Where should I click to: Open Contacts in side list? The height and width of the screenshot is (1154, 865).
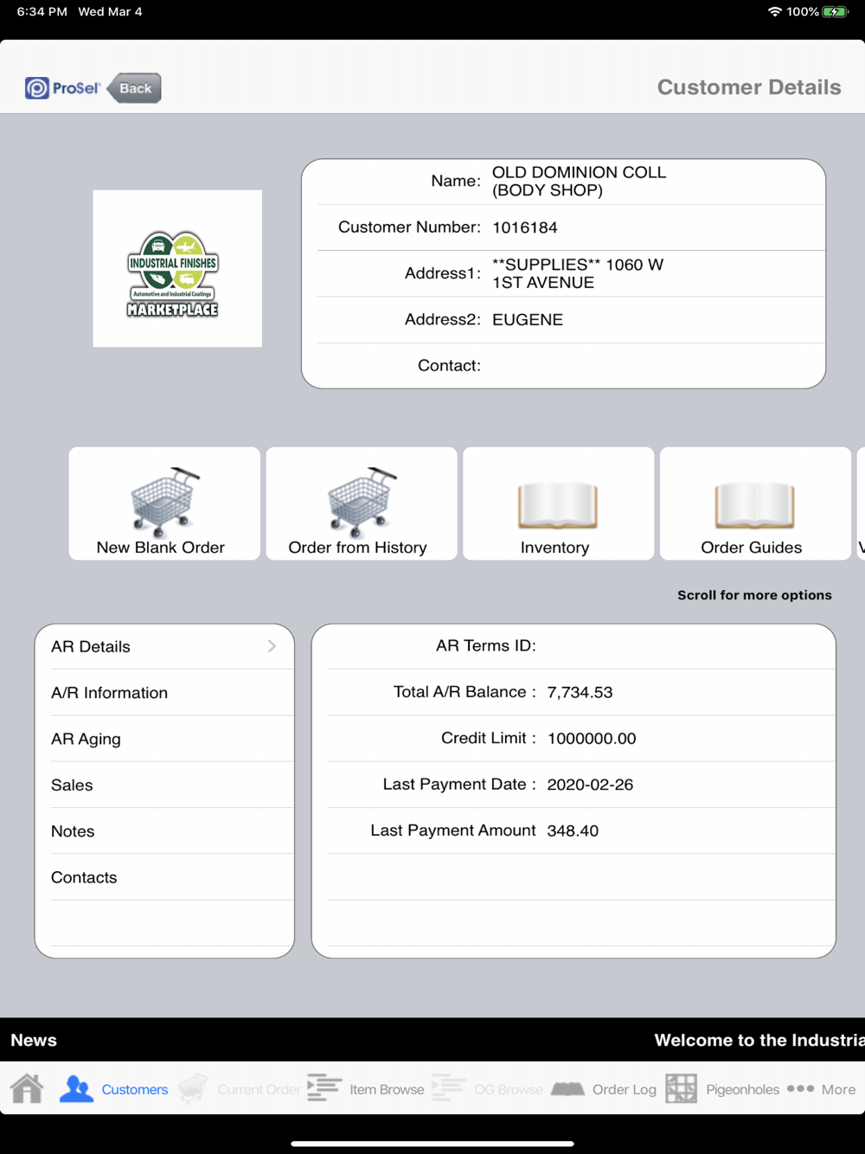(164, 877)
